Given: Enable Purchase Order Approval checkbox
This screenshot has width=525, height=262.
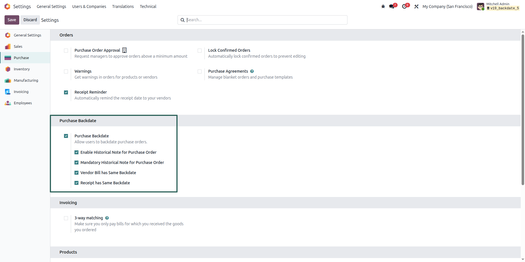Looking at the screenshot, I should coord(66,51).
